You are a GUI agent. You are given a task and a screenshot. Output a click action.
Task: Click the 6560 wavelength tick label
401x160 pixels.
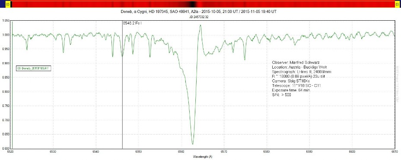(181, 151)
